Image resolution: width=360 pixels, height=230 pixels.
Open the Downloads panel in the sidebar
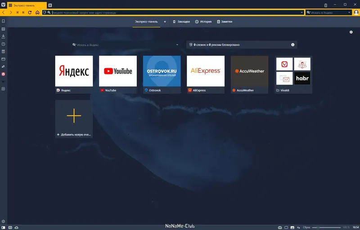click(3, 36)
